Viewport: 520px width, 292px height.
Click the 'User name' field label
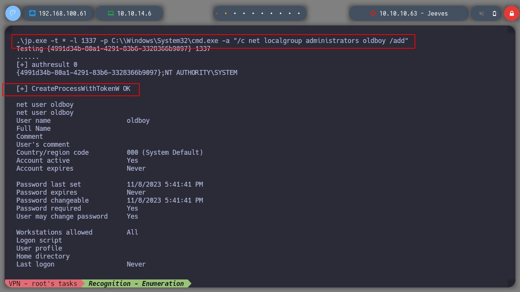(33, 121)
